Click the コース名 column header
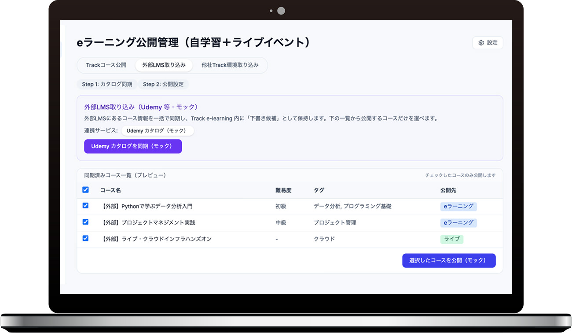This screenshot has height=333, width=572. [x=110, y=190]
